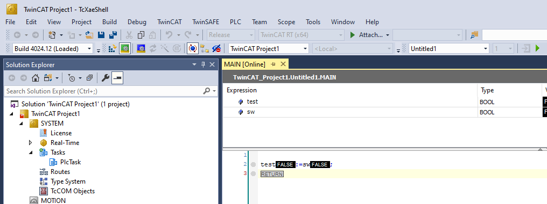547x204 pixels.
Task: Click the Quick Launch search box at top right
Action: tap(514, 35)
